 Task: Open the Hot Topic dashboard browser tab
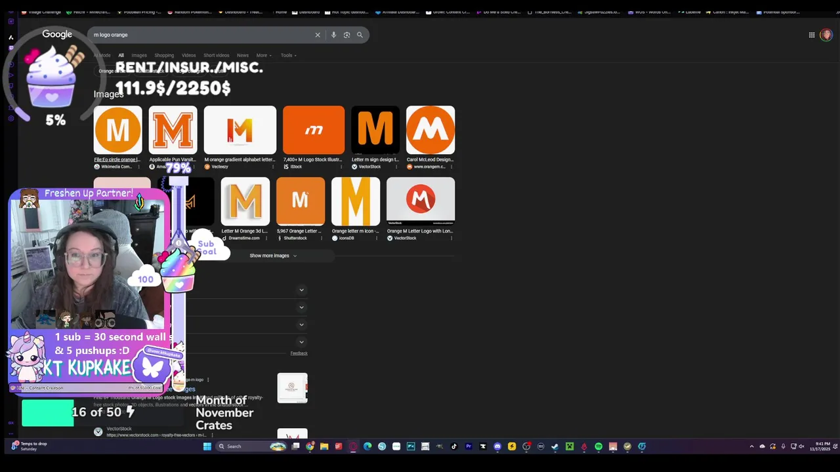(x=346, y=12)
